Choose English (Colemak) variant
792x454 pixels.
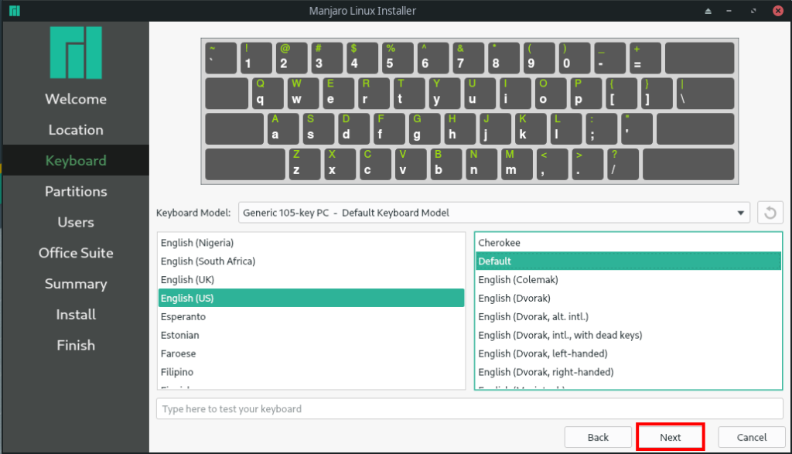pyautogui.click(x=628, y=280)
